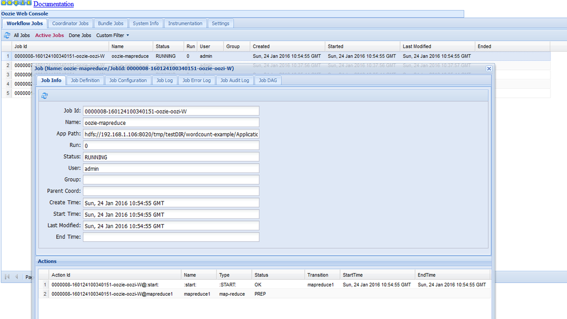The width and height of the screenshot is (567, 319).
Task: Sort jobs by Created column header
Action: tap(288, 47)
